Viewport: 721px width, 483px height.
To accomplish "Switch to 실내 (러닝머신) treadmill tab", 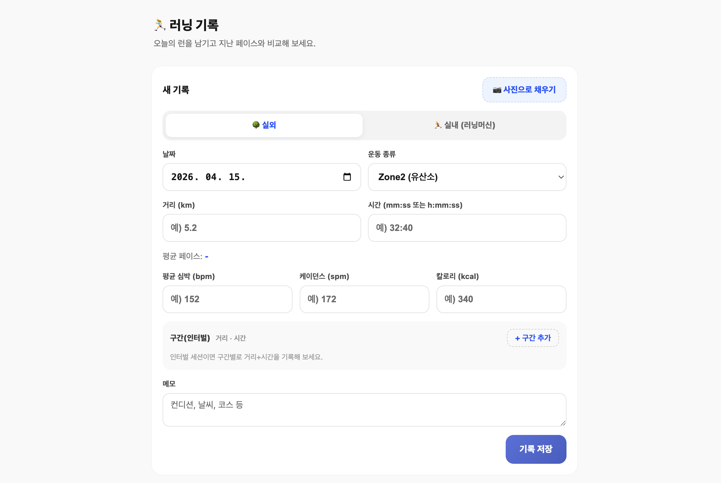I will 464,125.
